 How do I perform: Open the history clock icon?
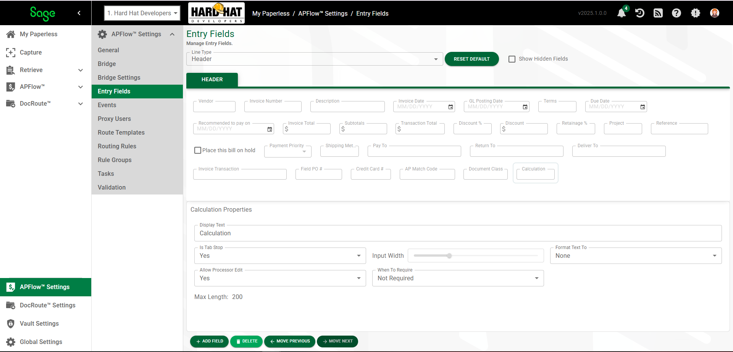tap(640, 13)
